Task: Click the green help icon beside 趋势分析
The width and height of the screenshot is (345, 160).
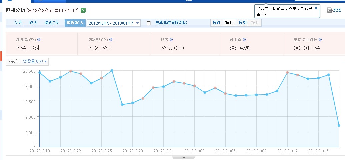Action: point(83,10)
